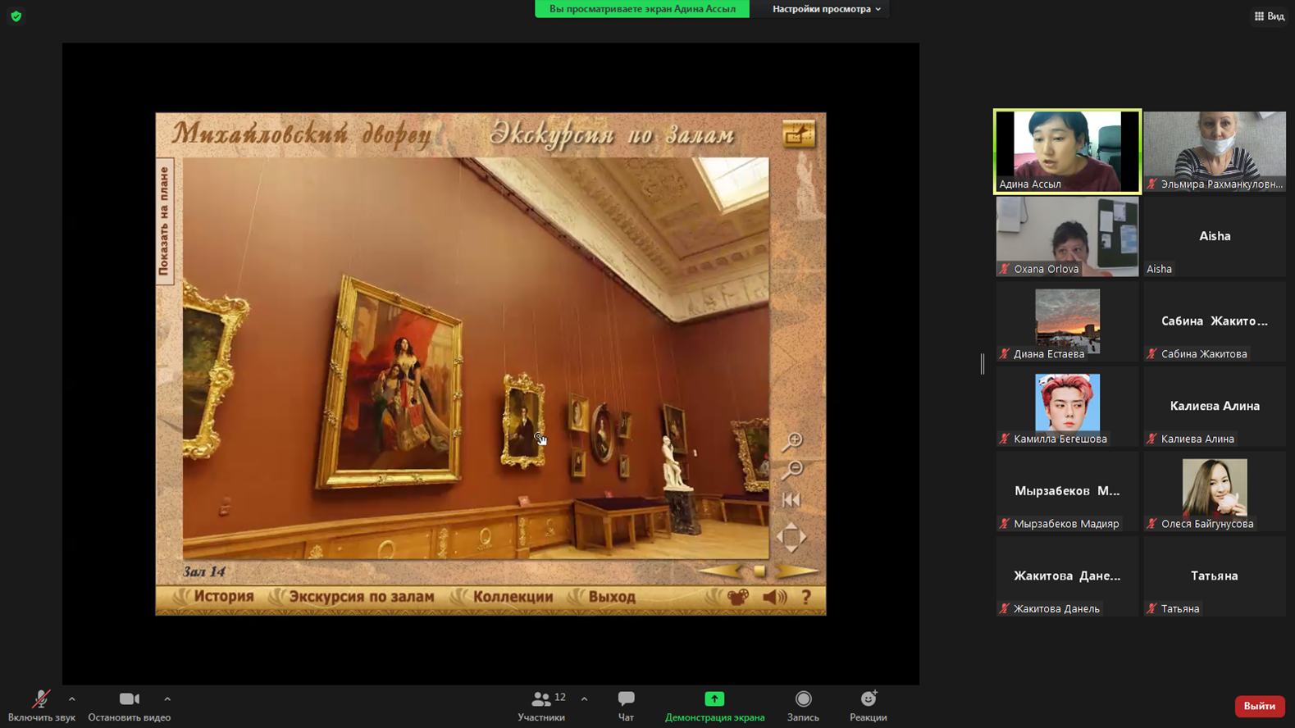1295x728 pixels.
Task: Click the green banner Вы просматриваете экран
Action: tap(641, 9)
